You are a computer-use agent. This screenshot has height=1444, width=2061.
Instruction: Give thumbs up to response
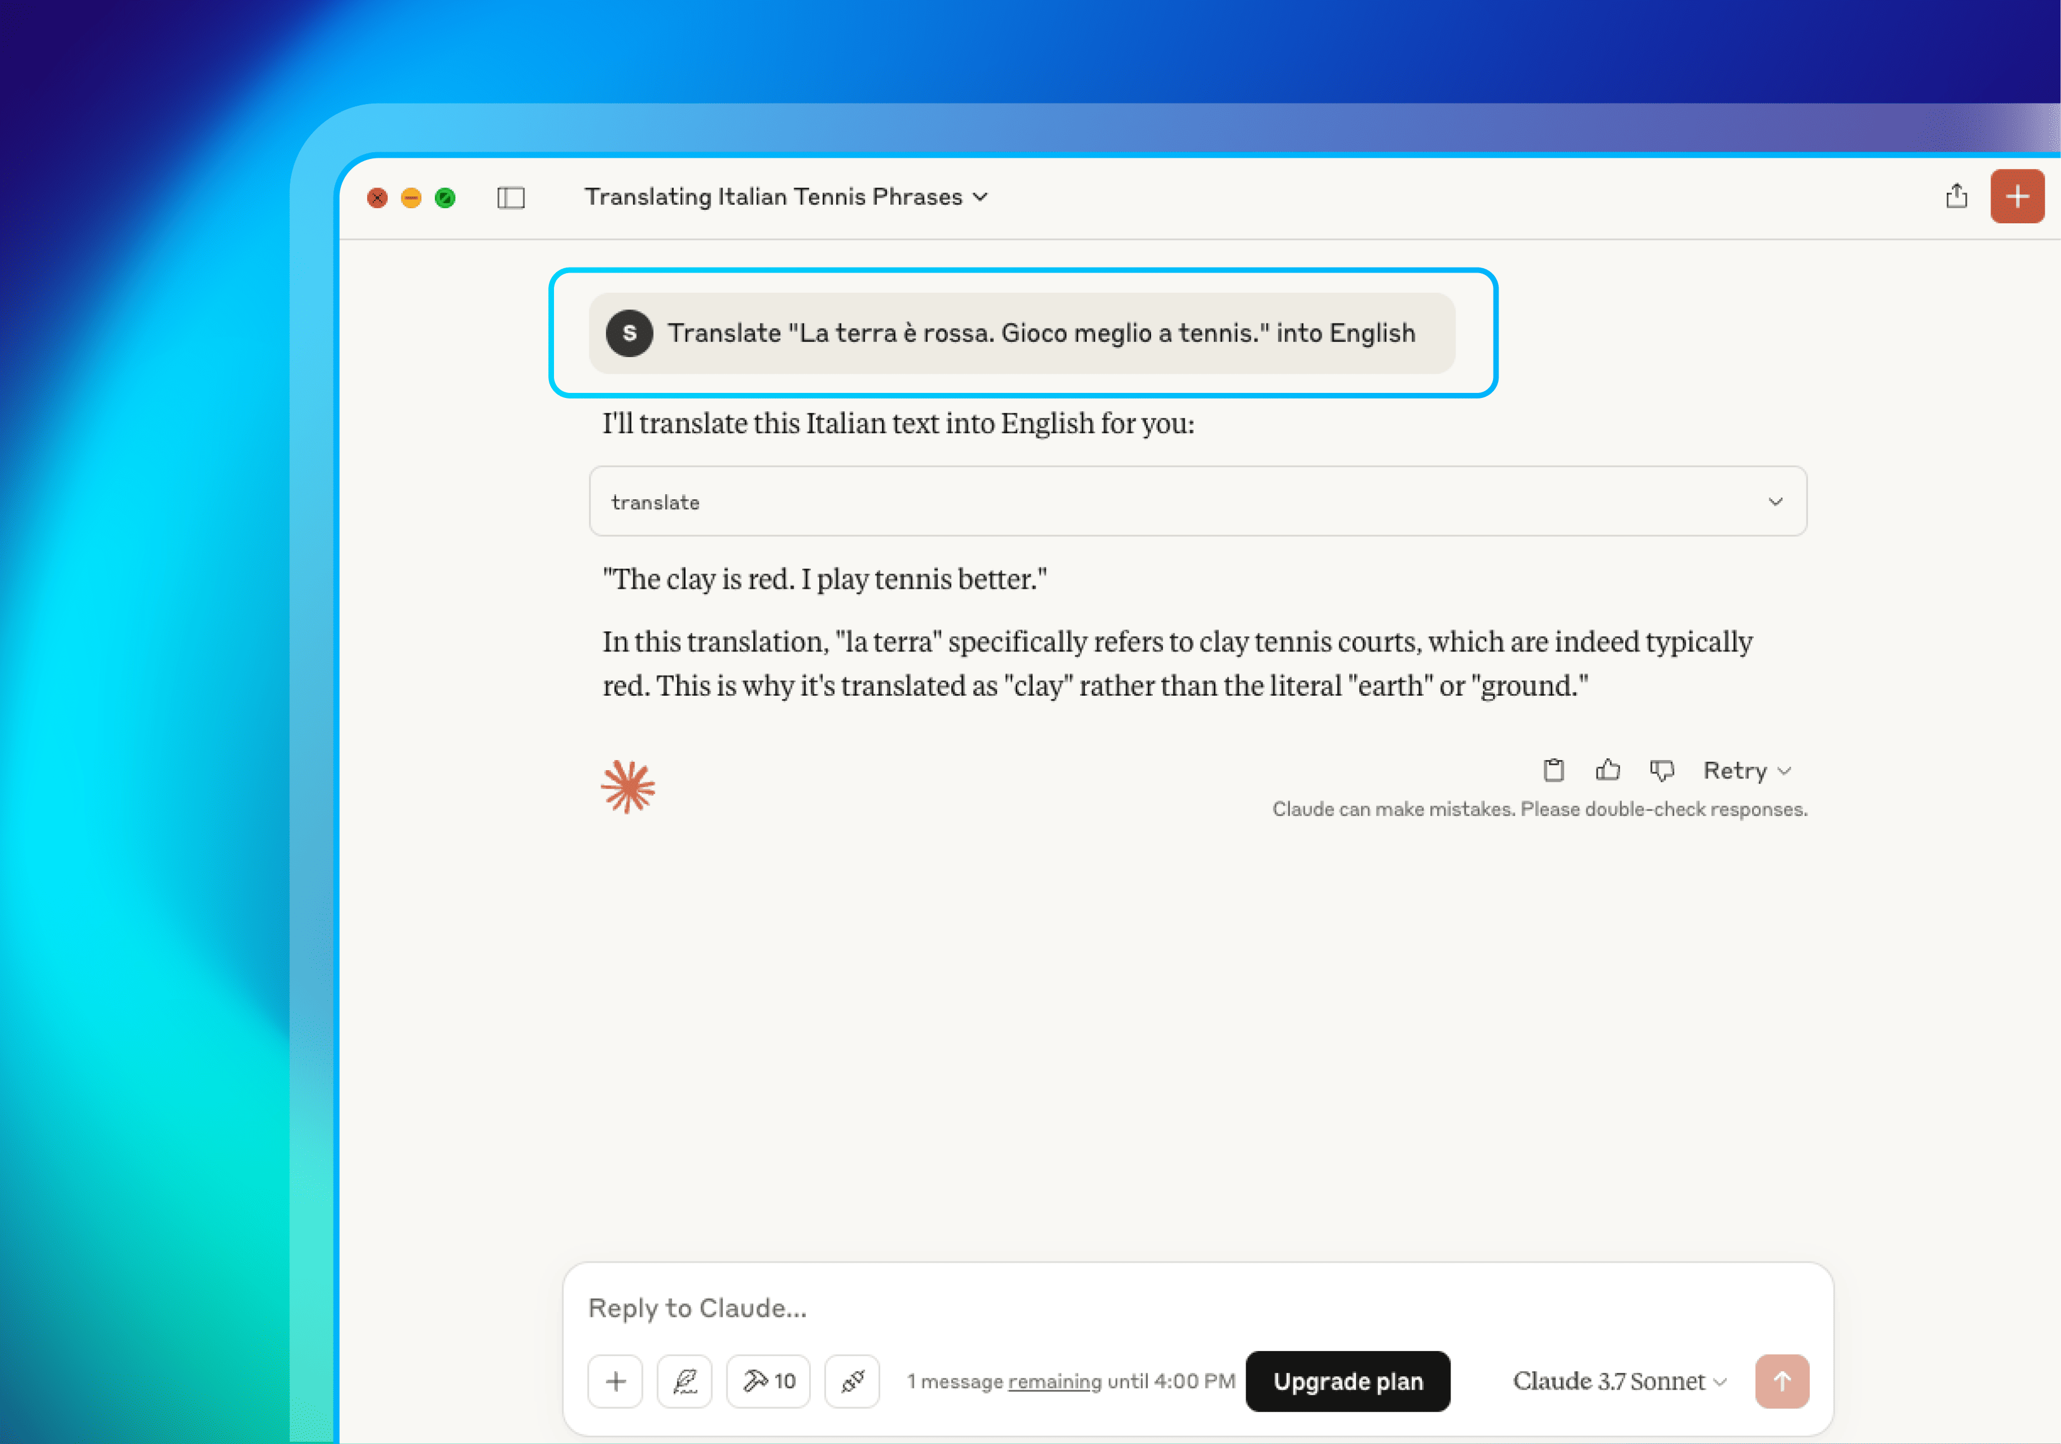pyautogui.click(x=1608, y=771)
